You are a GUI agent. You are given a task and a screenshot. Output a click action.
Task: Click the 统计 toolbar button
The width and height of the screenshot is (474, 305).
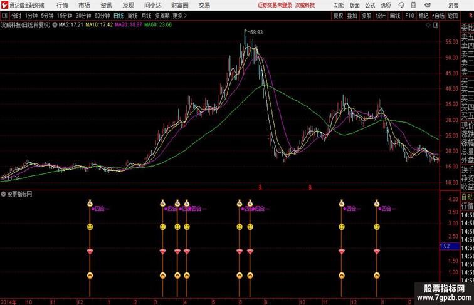[x=381, y=16]
